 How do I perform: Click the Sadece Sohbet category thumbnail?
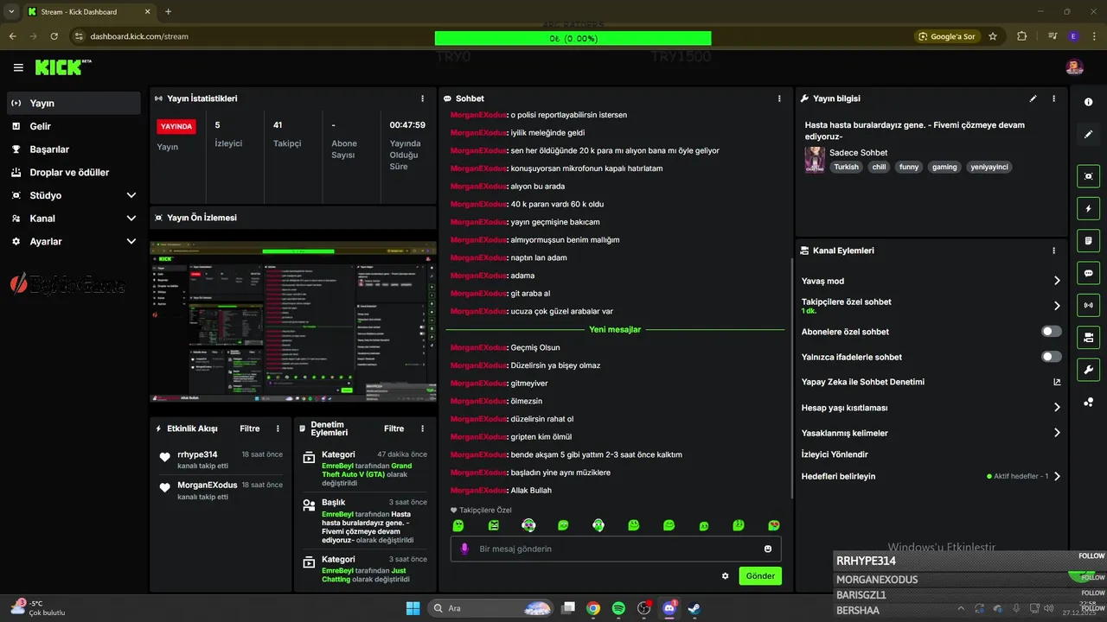pos(815,160)
